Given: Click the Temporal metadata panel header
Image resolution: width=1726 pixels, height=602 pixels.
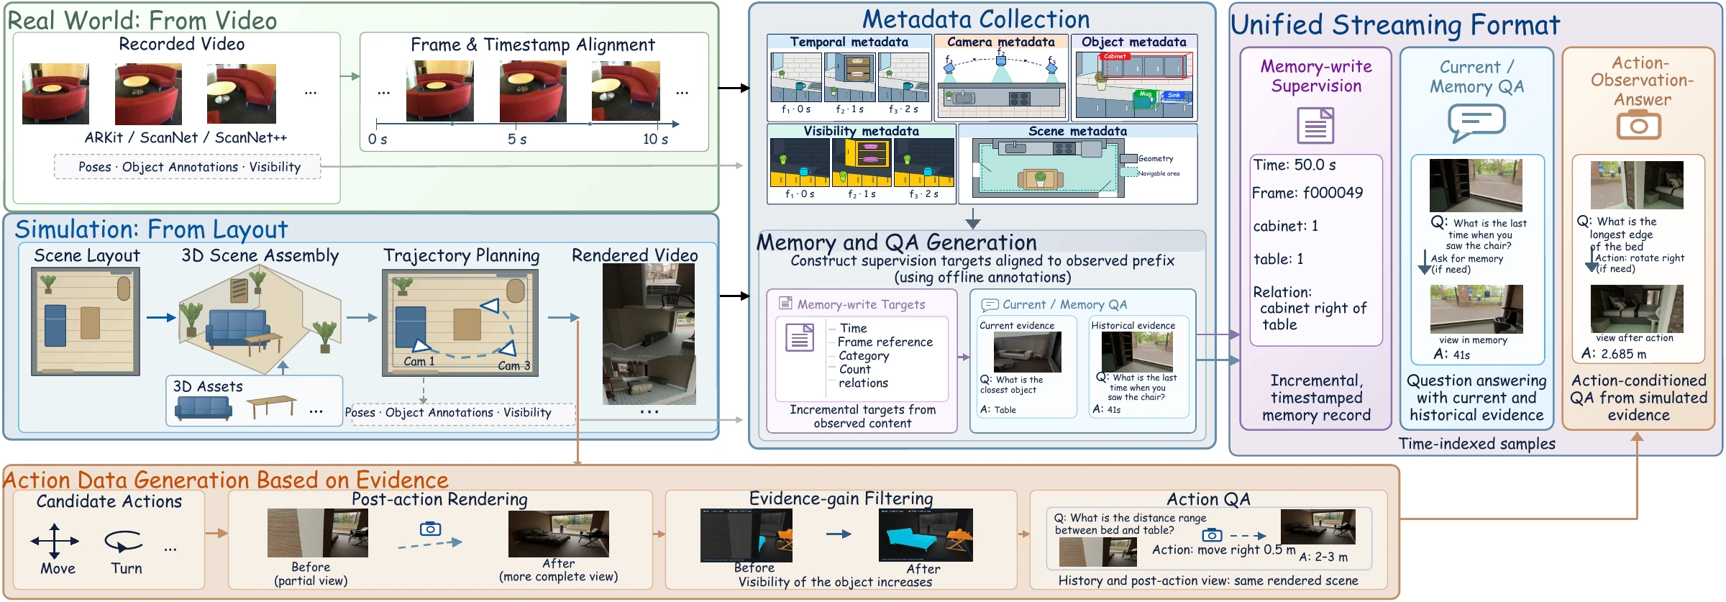Looking at the screenshot, I should [x=849, y=42].
